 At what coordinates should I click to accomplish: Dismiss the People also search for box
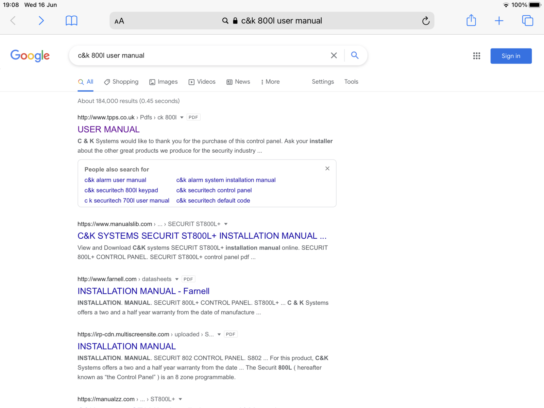pos(327,169)
